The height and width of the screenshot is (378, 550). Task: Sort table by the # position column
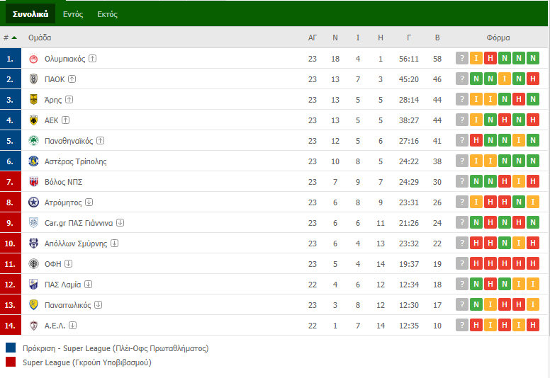point(10,38)
